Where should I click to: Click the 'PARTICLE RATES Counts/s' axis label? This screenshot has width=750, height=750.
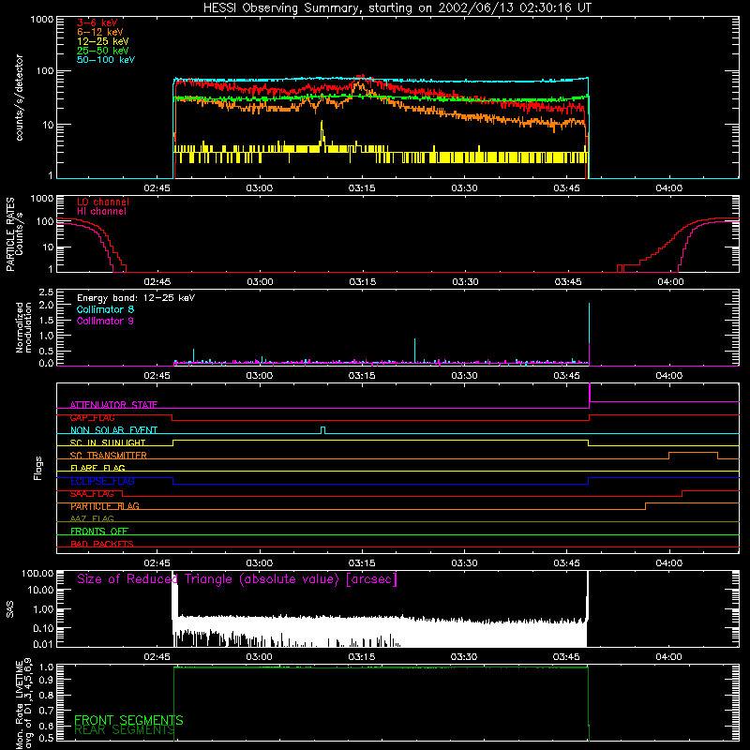[x=14, y=234]
